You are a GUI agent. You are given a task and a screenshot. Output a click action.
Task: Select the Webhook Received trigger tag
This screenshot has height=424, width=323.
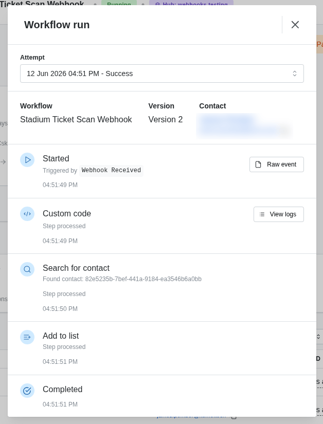[x=111, y=170]
